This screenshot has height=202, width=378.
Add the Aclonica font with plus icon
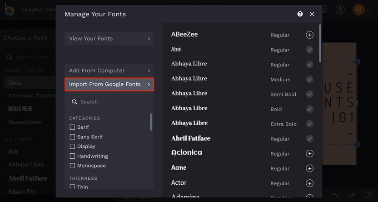pyautogui.click(x=309, y=154)
